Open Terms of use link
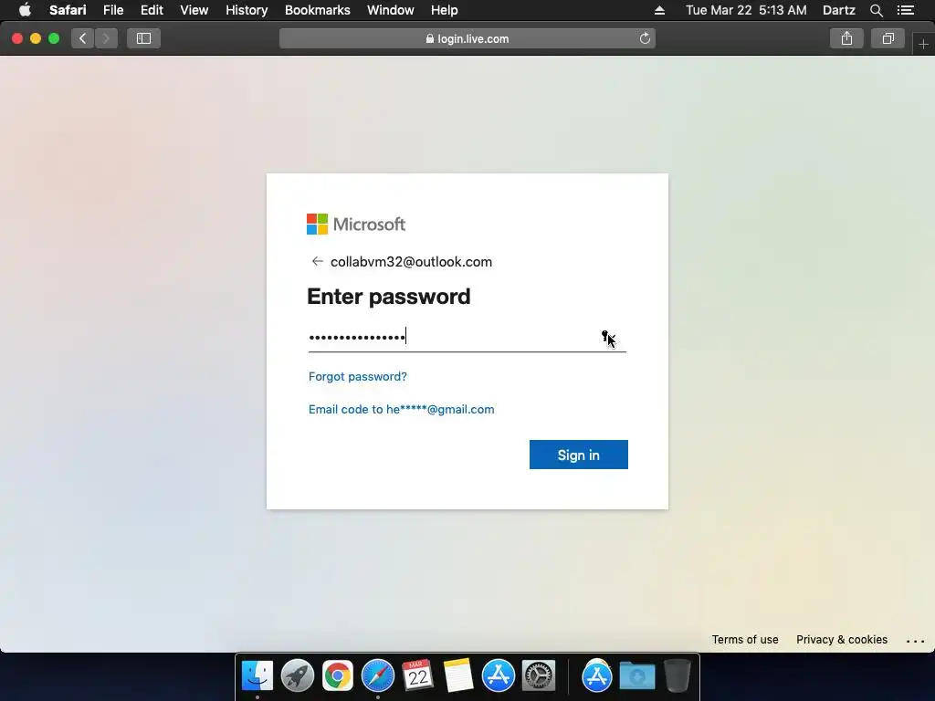935x701 pixels. coord(745,640)
